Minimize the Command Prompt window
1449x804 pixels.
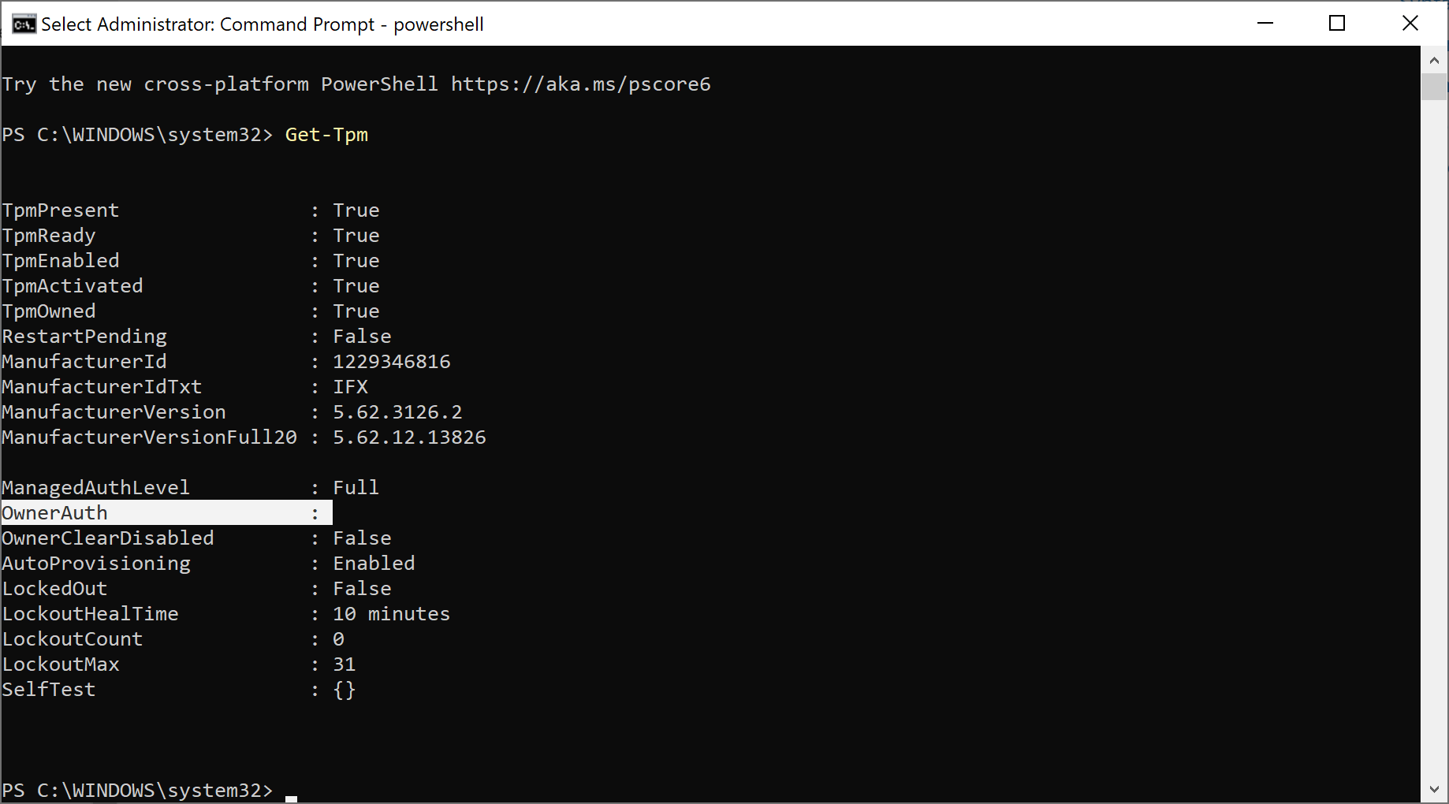[x=1265, y=24]
